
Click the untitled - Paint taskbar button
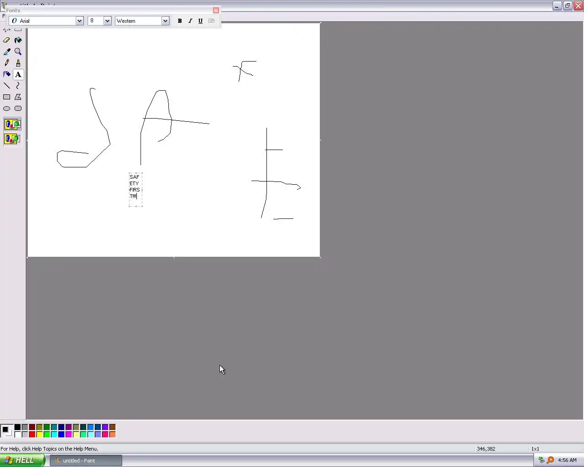click(86, 461)
